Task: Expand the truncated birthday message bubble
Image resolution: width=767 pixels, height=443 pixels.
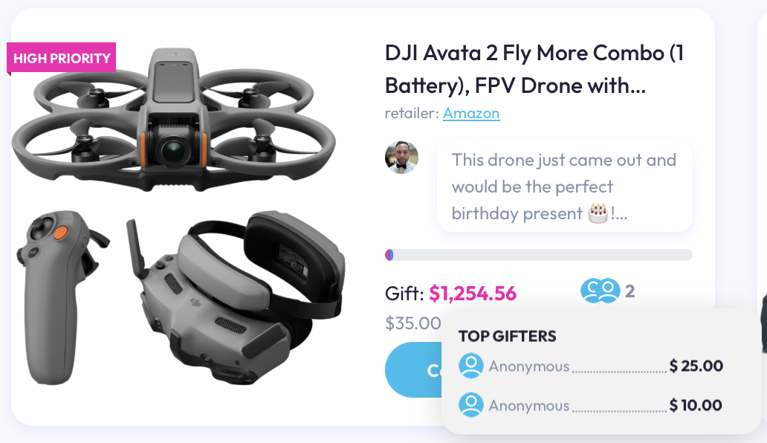Action: pyautogui.click(x=565, y=187)
